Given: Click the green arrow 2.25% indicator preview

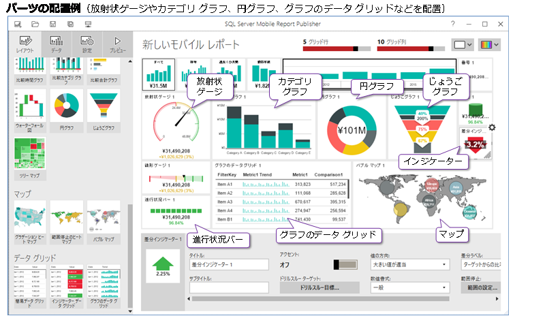Looking at the screenshot, I should pos(163,266).
